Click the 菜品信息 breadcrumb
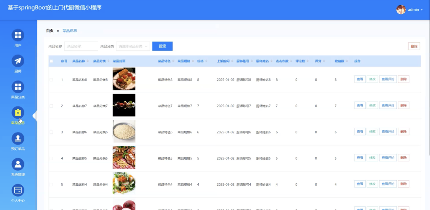 coord(70,31)
